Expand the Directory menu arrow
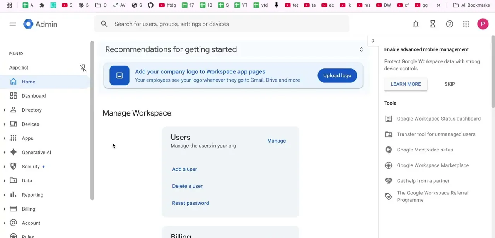The width and height of the screenshot is (495, 238). (5, 110)
